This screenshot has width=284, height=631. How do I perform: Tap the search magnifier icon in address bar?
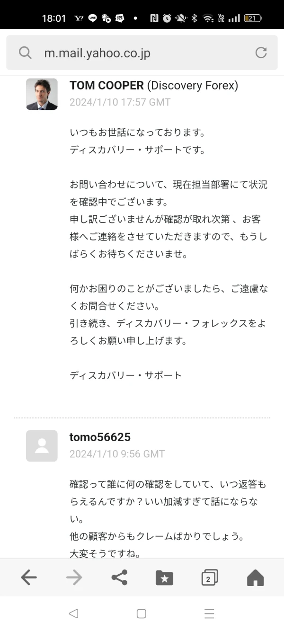pos(25,53)
